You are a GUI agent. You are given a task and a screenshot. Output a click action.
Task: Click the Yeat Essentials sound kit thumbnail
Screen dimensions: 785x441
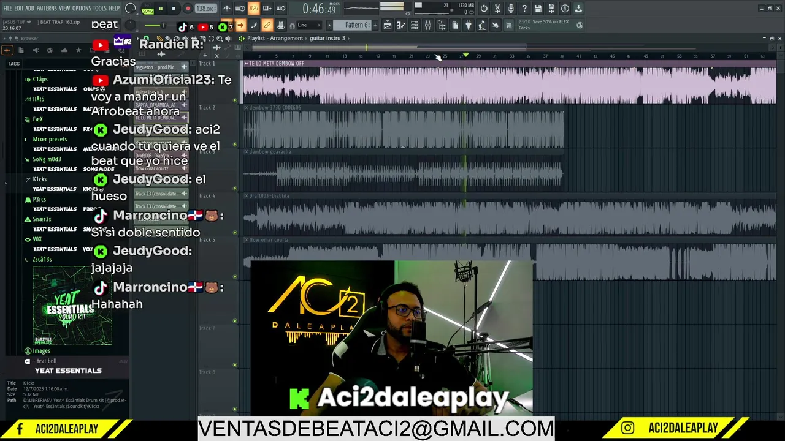72,306
